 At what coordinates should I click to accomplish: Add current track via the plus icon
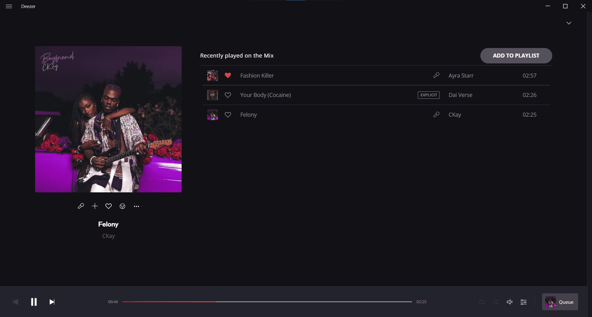coord(95,206)
